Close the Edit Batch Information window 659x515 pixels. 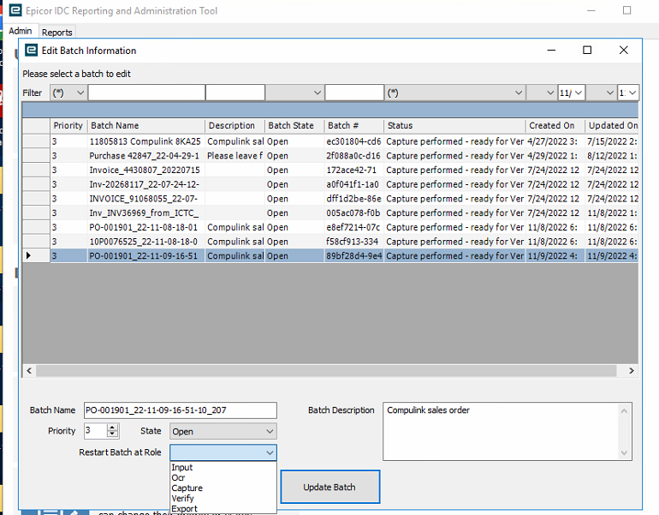[x=624, y=50]
